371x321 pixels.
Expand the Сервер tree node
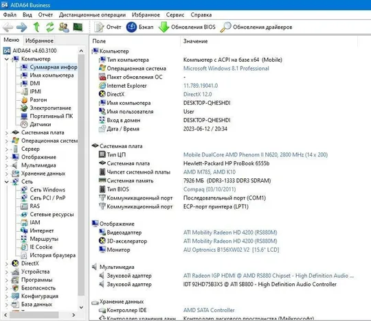(x=7, y=149)
